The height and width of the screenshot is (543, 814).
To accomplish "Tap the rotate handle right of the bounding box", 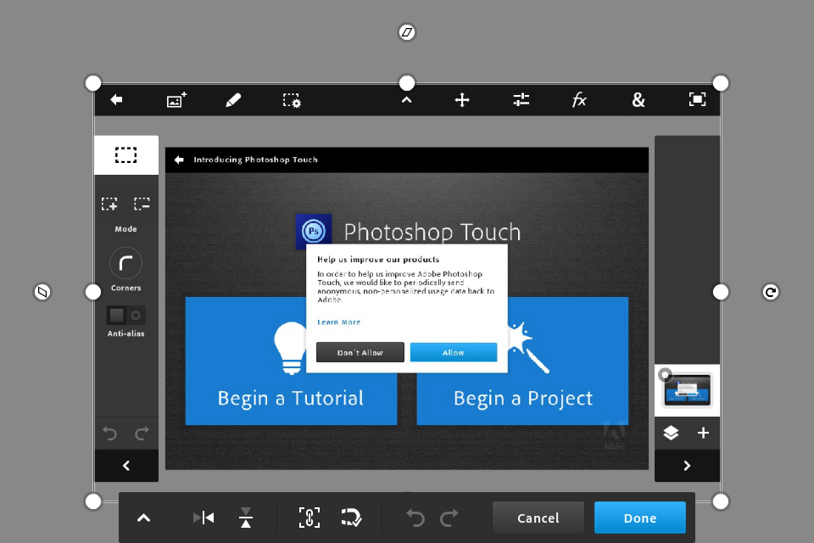I will click(771, 292).
